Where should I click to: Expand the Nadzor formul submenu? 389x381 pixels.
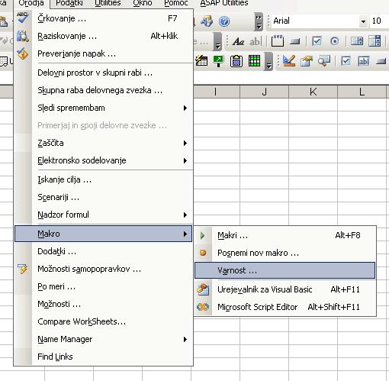(x=104, y=215)
